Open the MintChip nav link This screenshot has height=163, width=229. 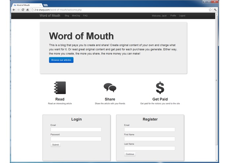76,16
